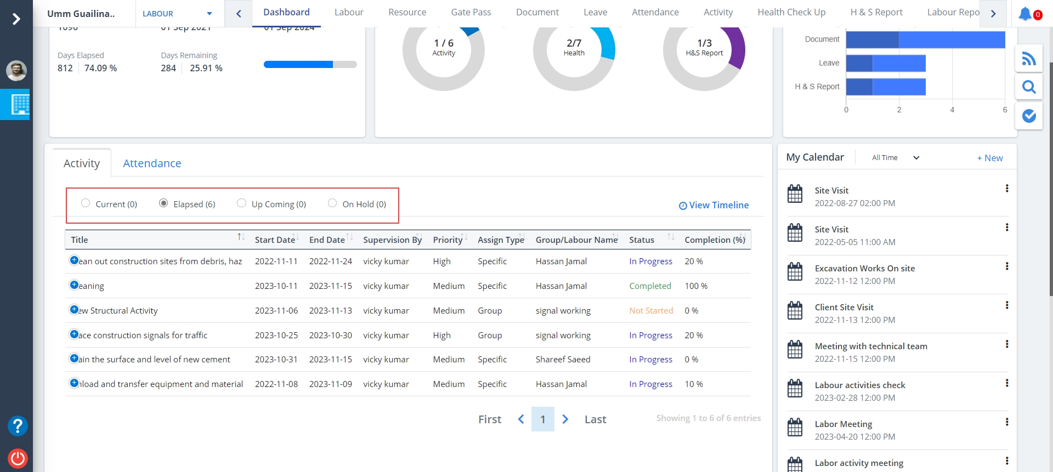Select the Up Coming (0) radio button

tap(241, 203)
